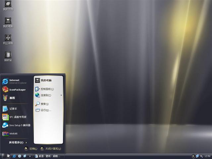Expand hidden quick launch items arrow

[30, 156]
